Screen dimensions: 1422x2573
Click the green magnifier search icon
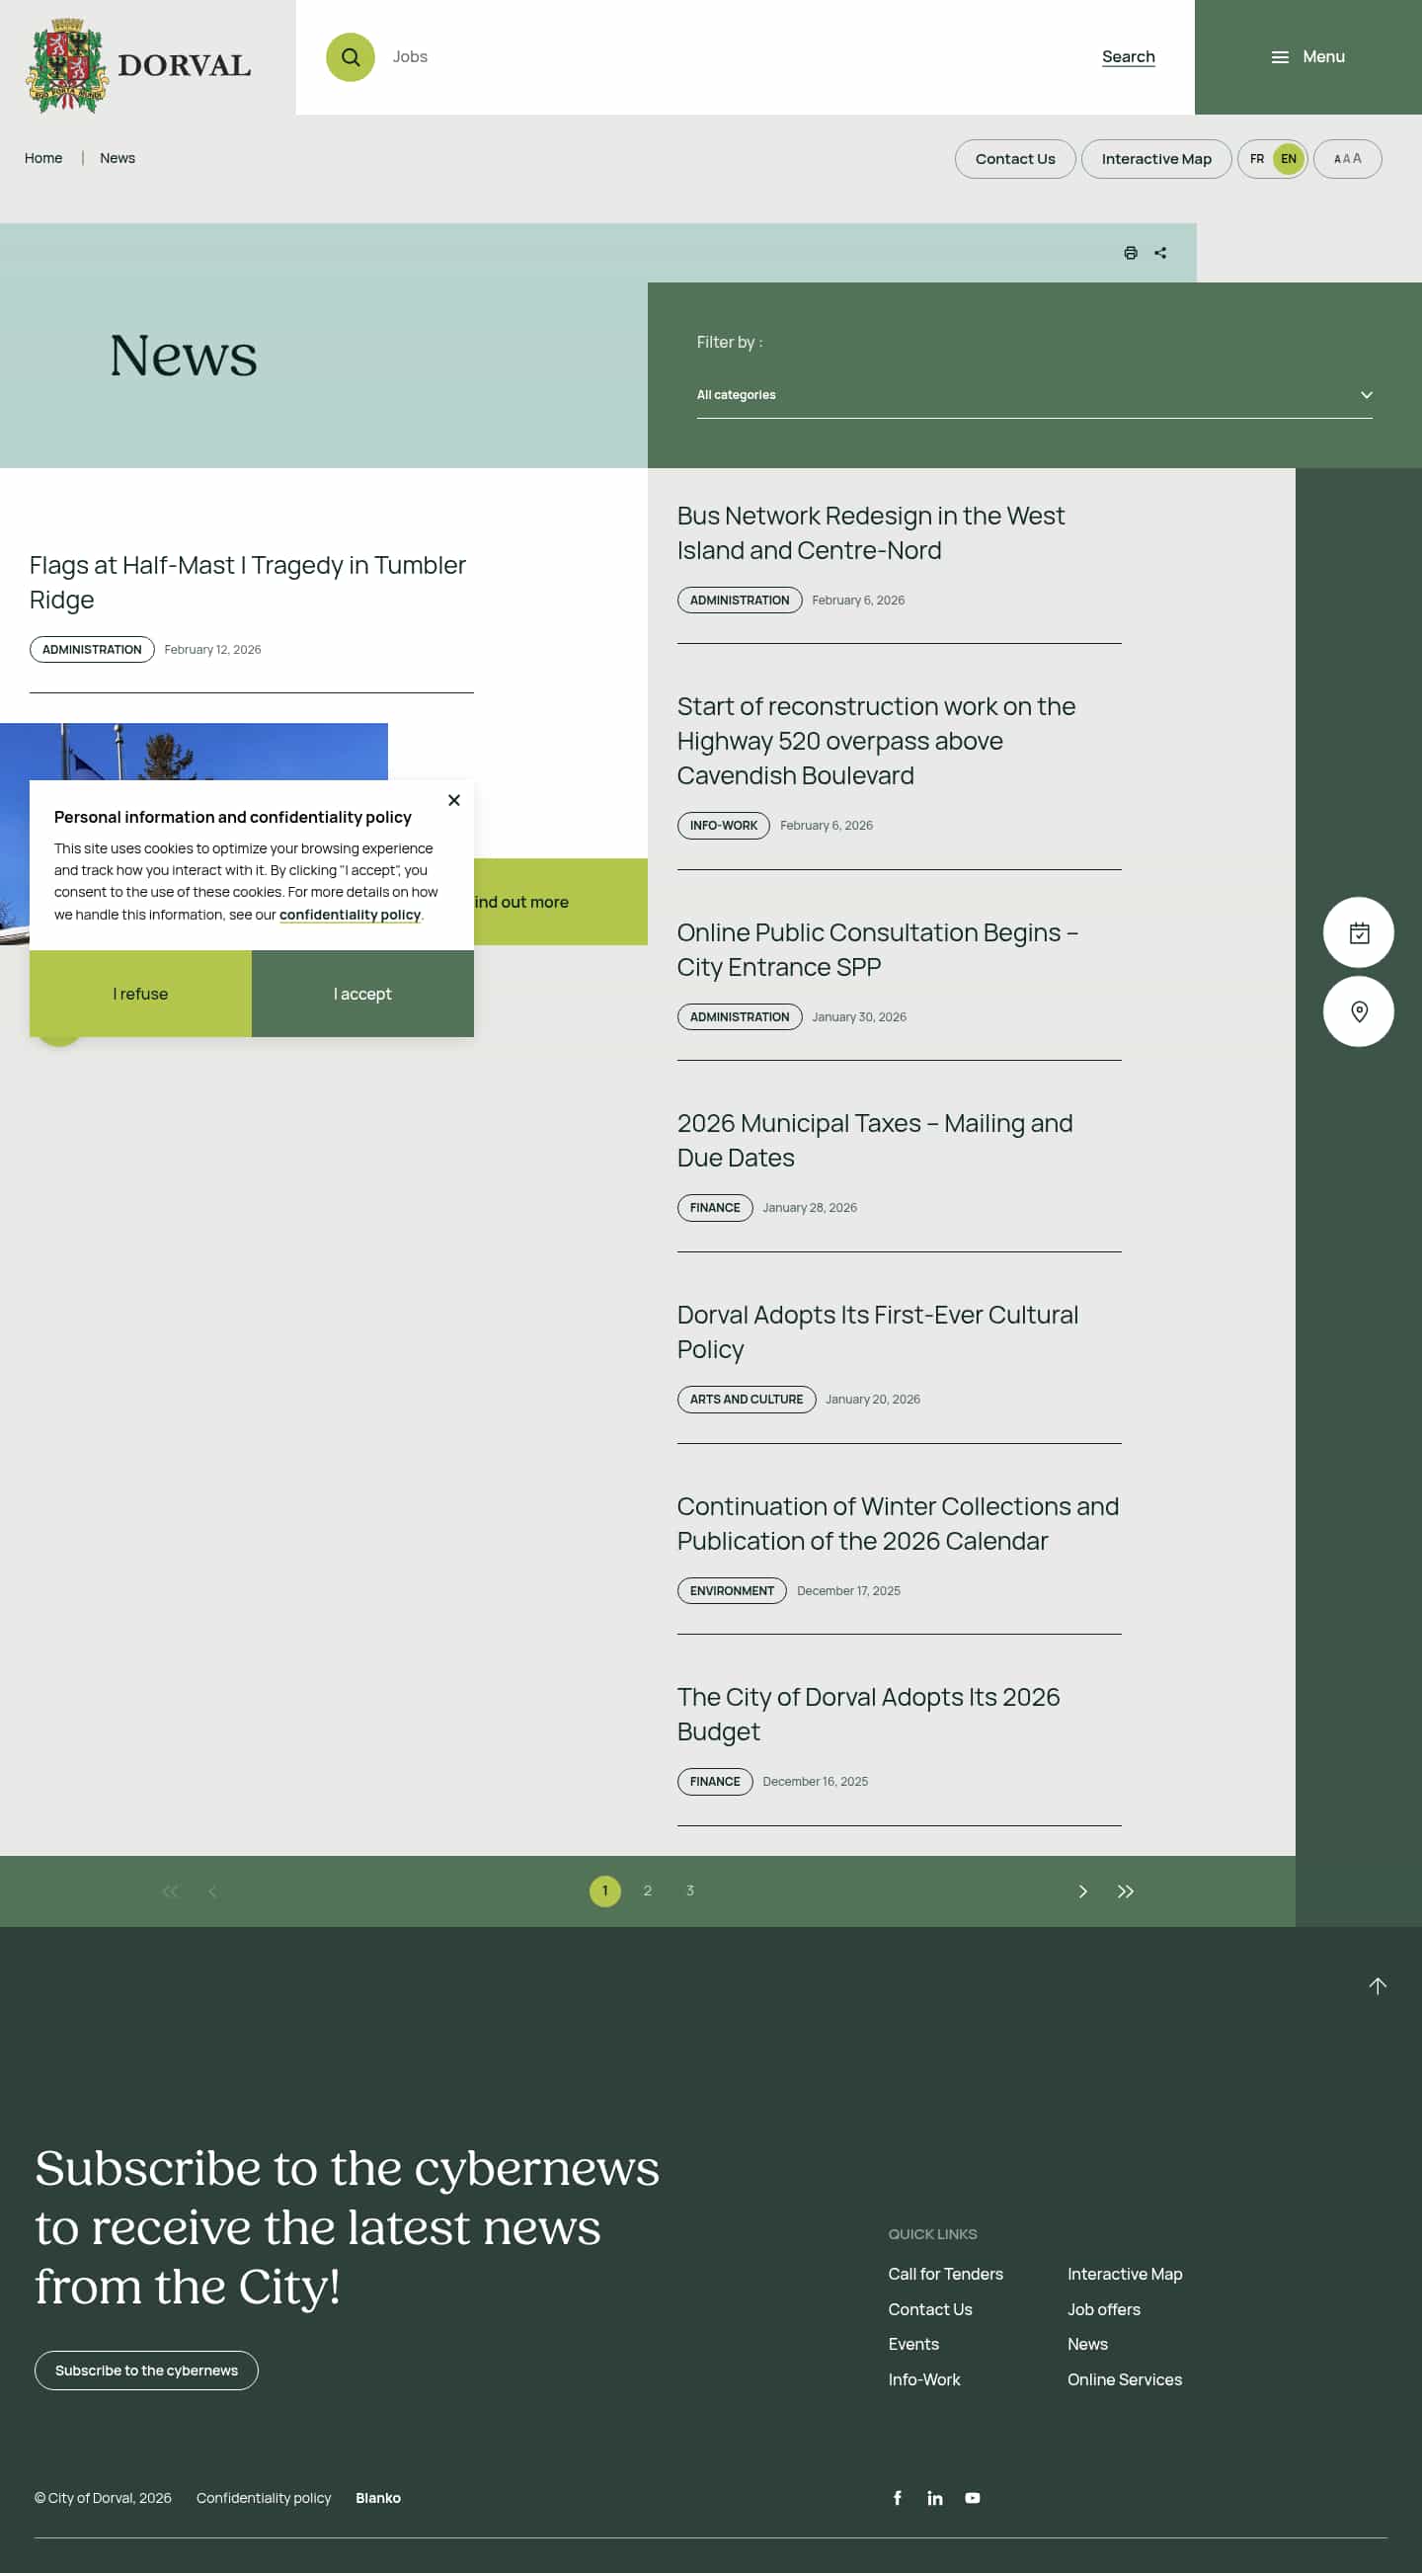[x=351, y=57]
